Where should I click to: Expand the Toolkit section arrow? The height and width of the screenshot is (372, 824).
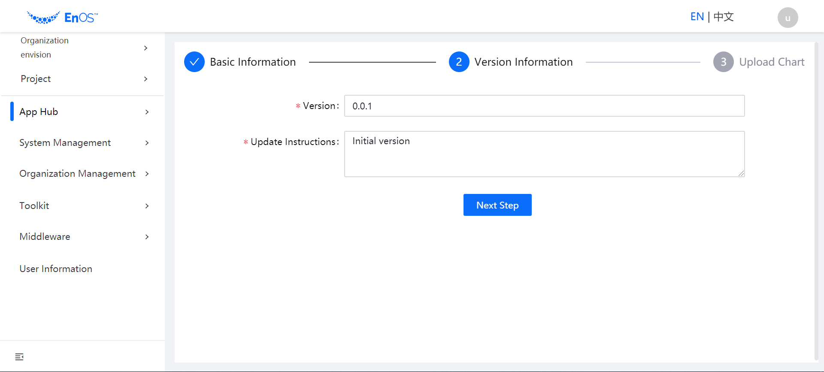pyautogui.click(x=147, y=206)
